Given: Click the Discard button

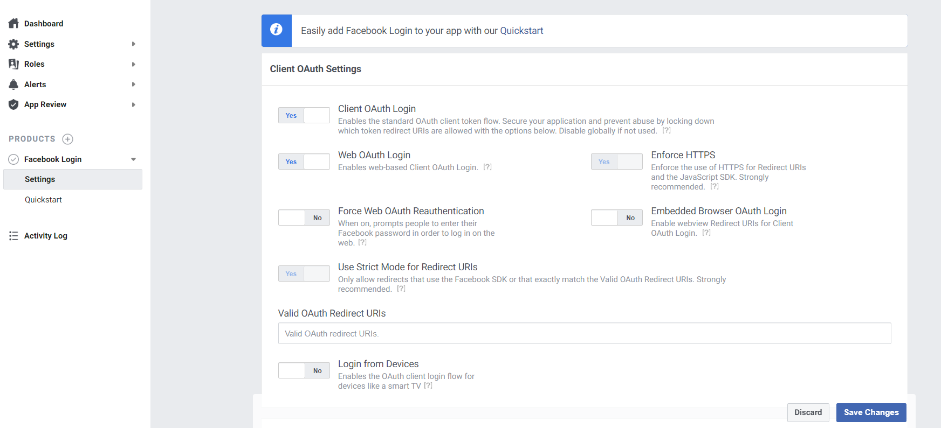Looking at the screenshot, I should click(808, 412).
